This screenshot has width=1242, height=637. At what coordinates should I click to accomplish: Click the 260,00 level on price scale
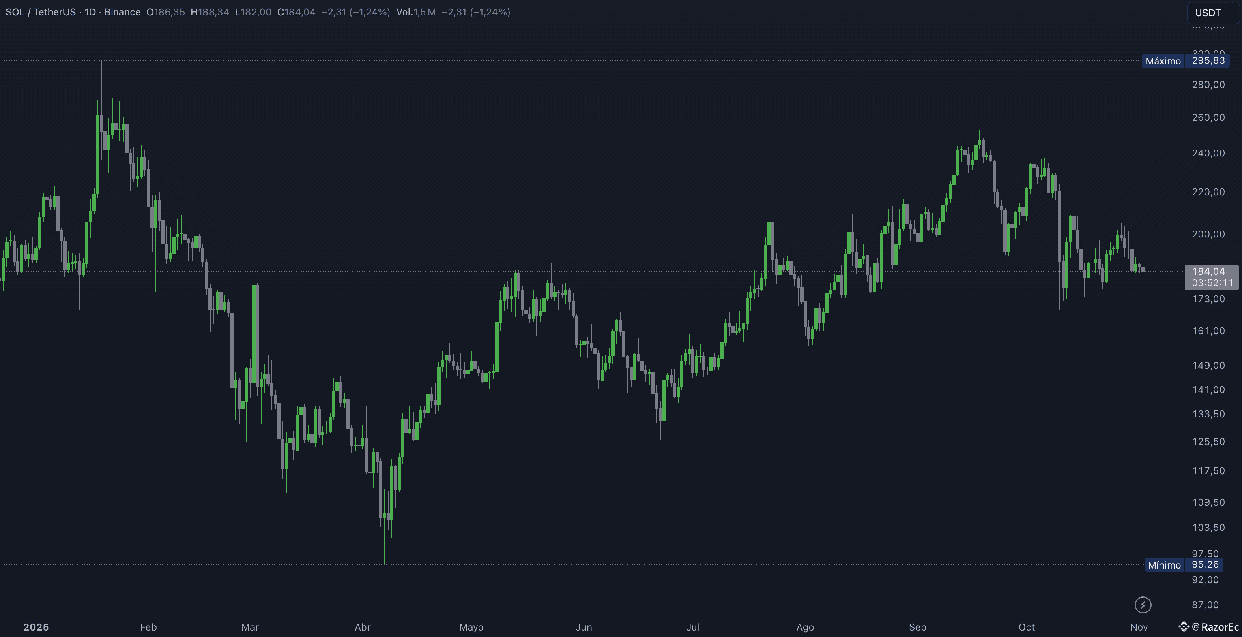1208,118
